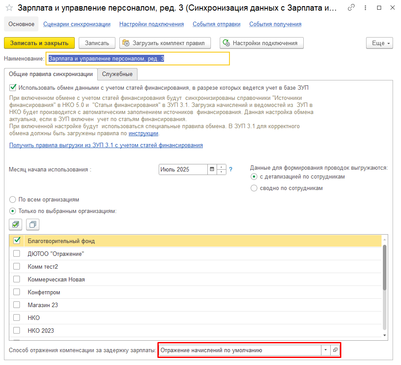Open the selected reflection method form icon

tap(335, 350)
